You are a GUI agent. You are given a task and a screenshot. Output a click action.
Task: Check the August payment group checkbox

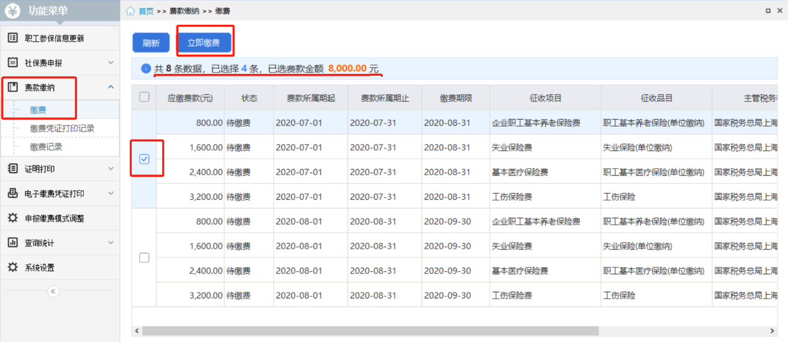pyautogui.click(x=144, y=258)
